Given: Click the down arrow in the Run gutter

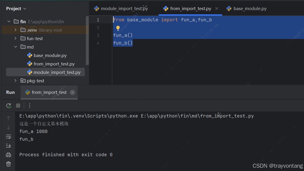Looking at the screenshot, I should click(9, 127).
